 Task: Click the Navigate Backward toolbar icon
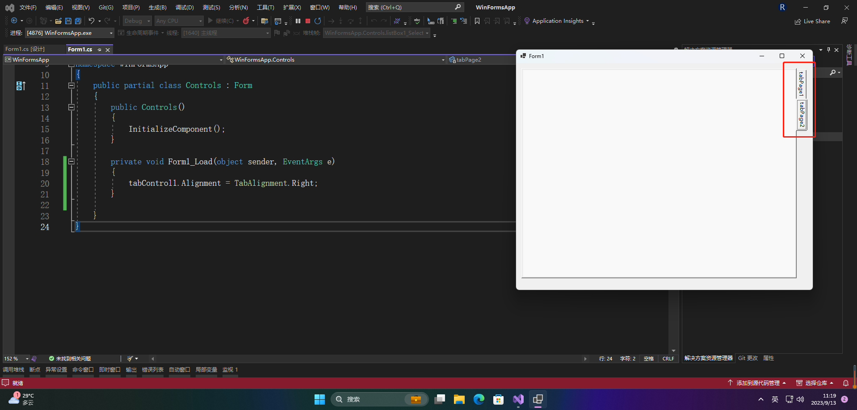point(14,21)
